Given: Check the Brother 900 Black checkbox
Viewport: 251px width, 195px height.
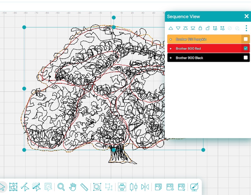Looking at the screenshot, I should coord(246,58).
